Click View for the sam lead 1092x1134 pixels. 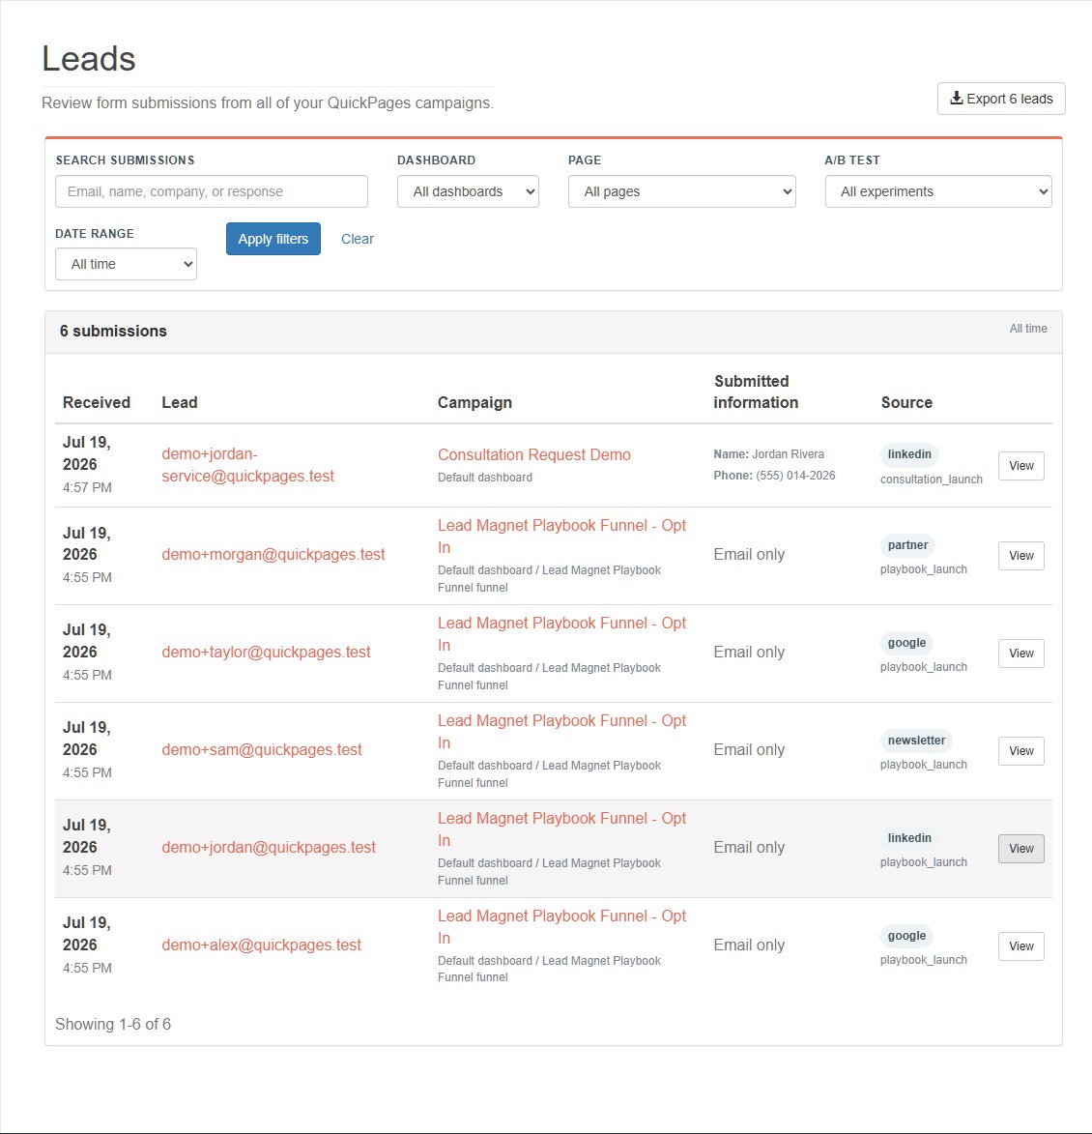(x=1021, y=751)
